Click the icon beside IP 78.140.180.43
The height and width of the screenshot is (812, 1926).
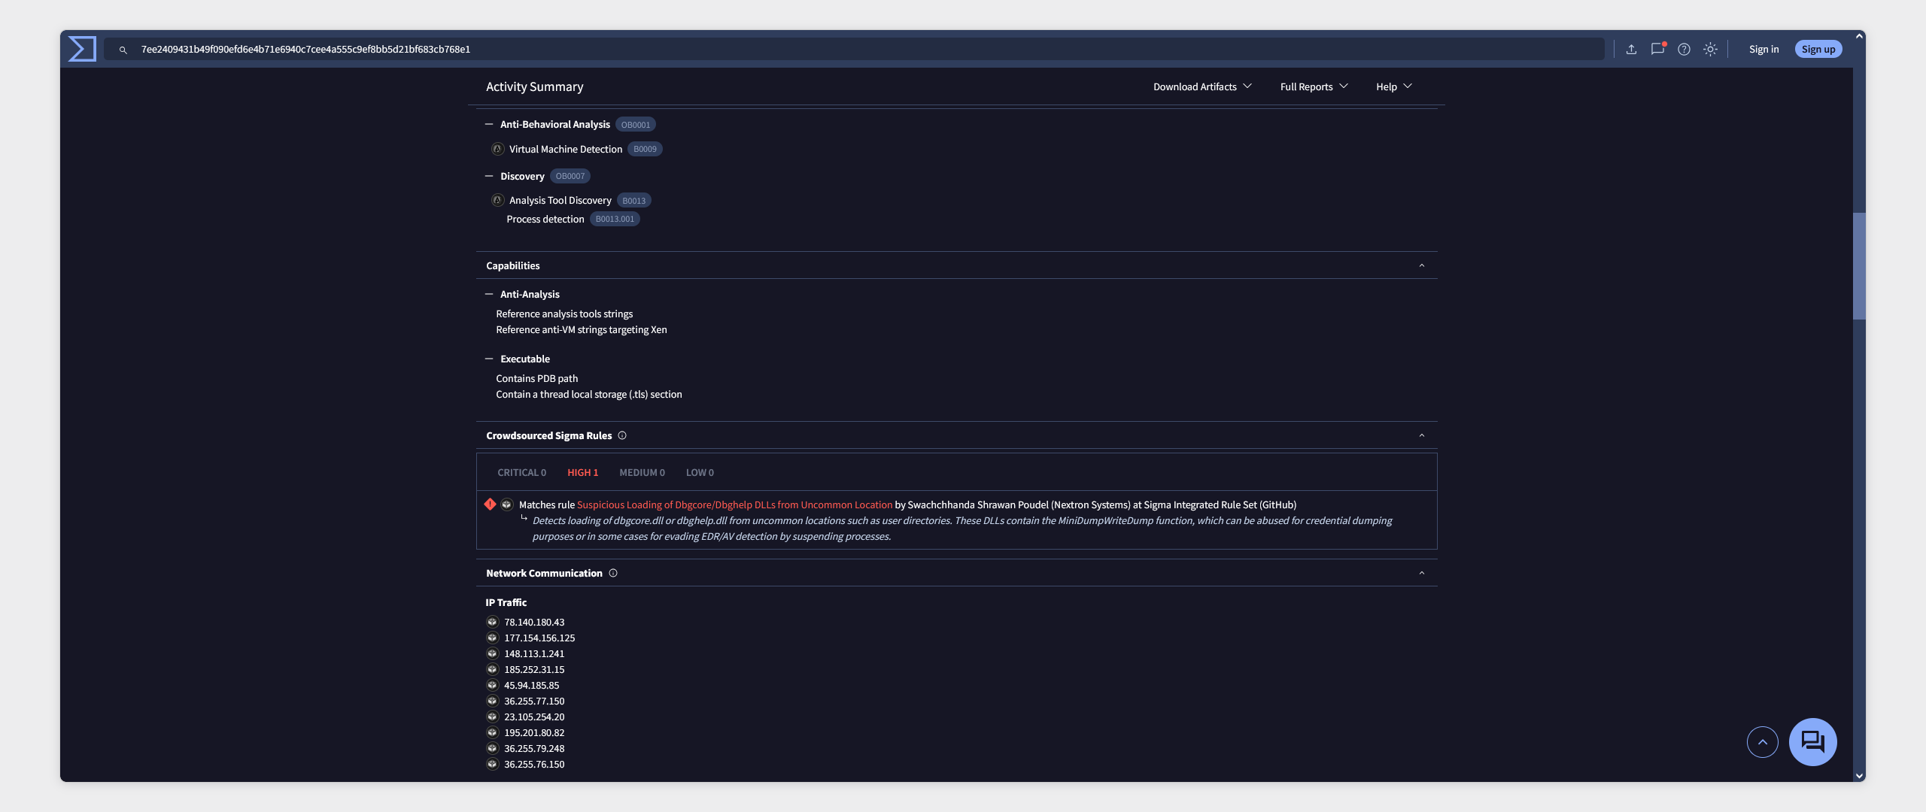492,623
